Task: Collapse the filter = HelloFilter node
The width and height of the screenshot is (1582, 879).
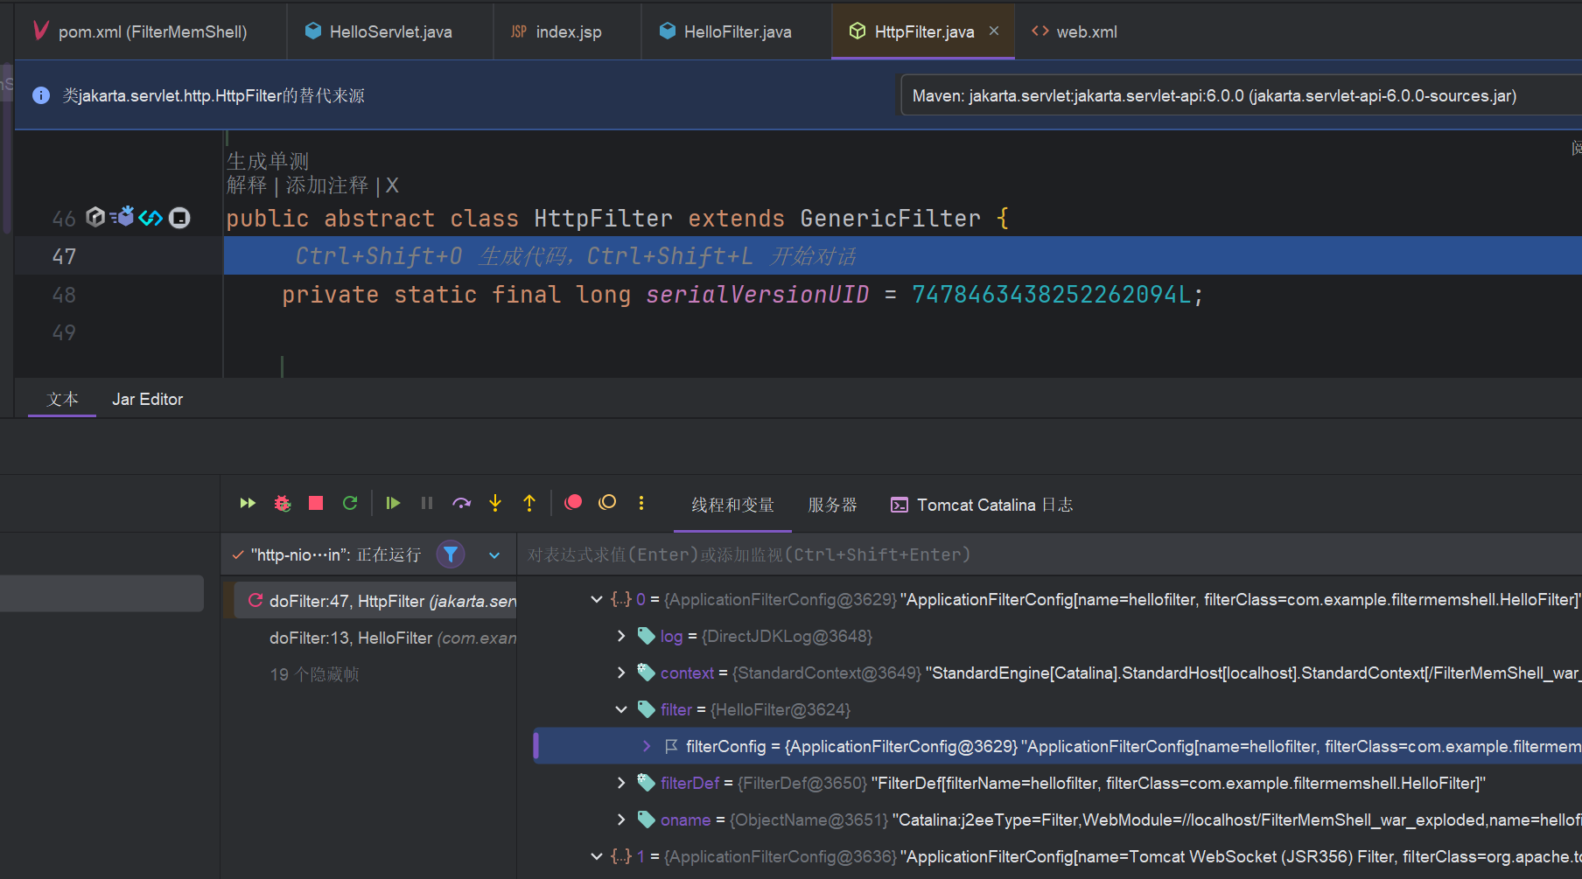Action: (621, 709)
